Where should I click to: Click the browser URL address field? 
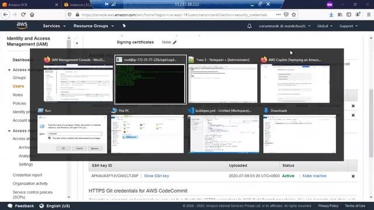point(174,15)
